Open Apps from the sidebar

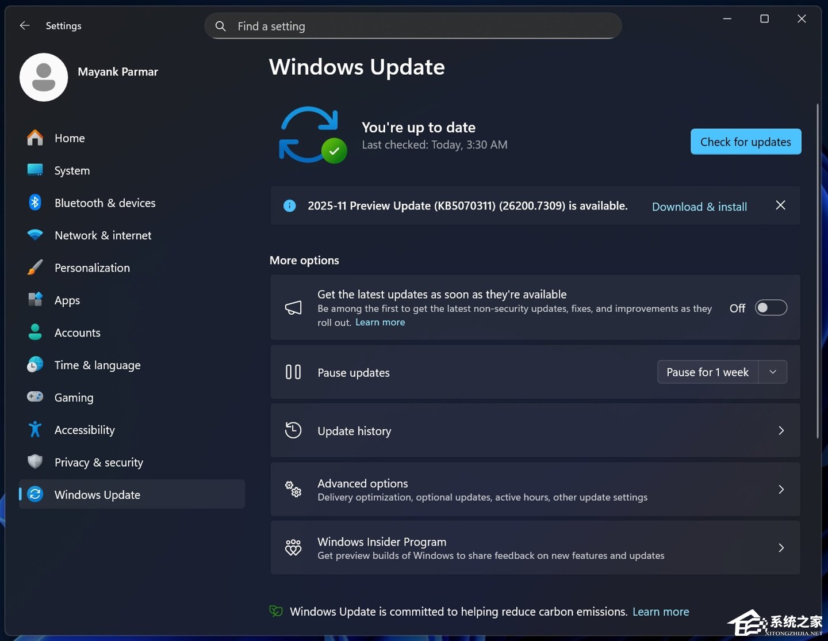(67, 300)
